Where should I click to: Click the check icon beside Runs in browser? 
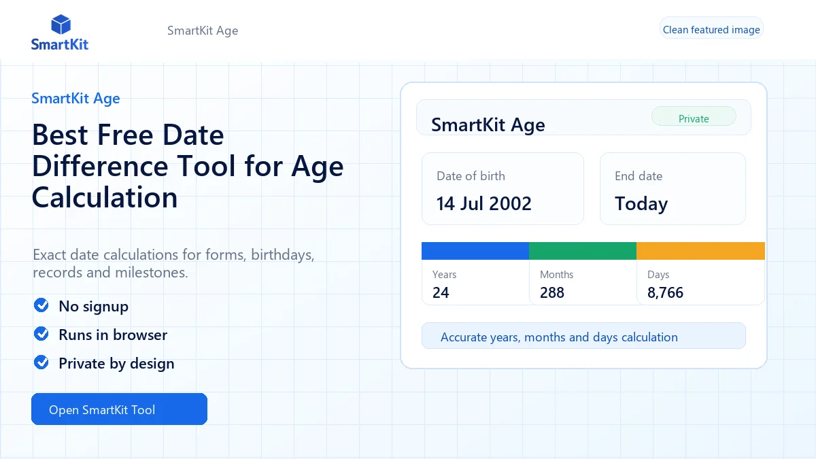(x=41, y=334)
